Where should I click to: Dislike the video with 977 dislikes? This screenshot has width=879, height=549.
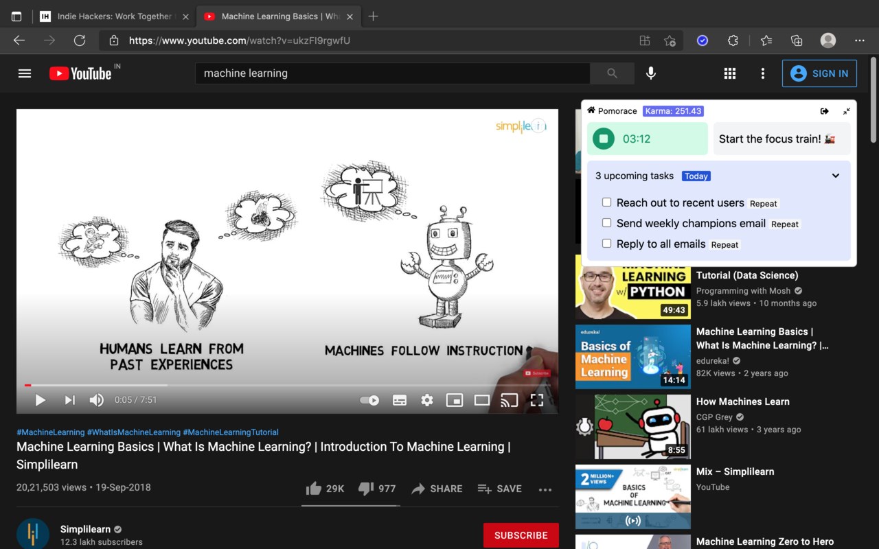coord(377,489)
